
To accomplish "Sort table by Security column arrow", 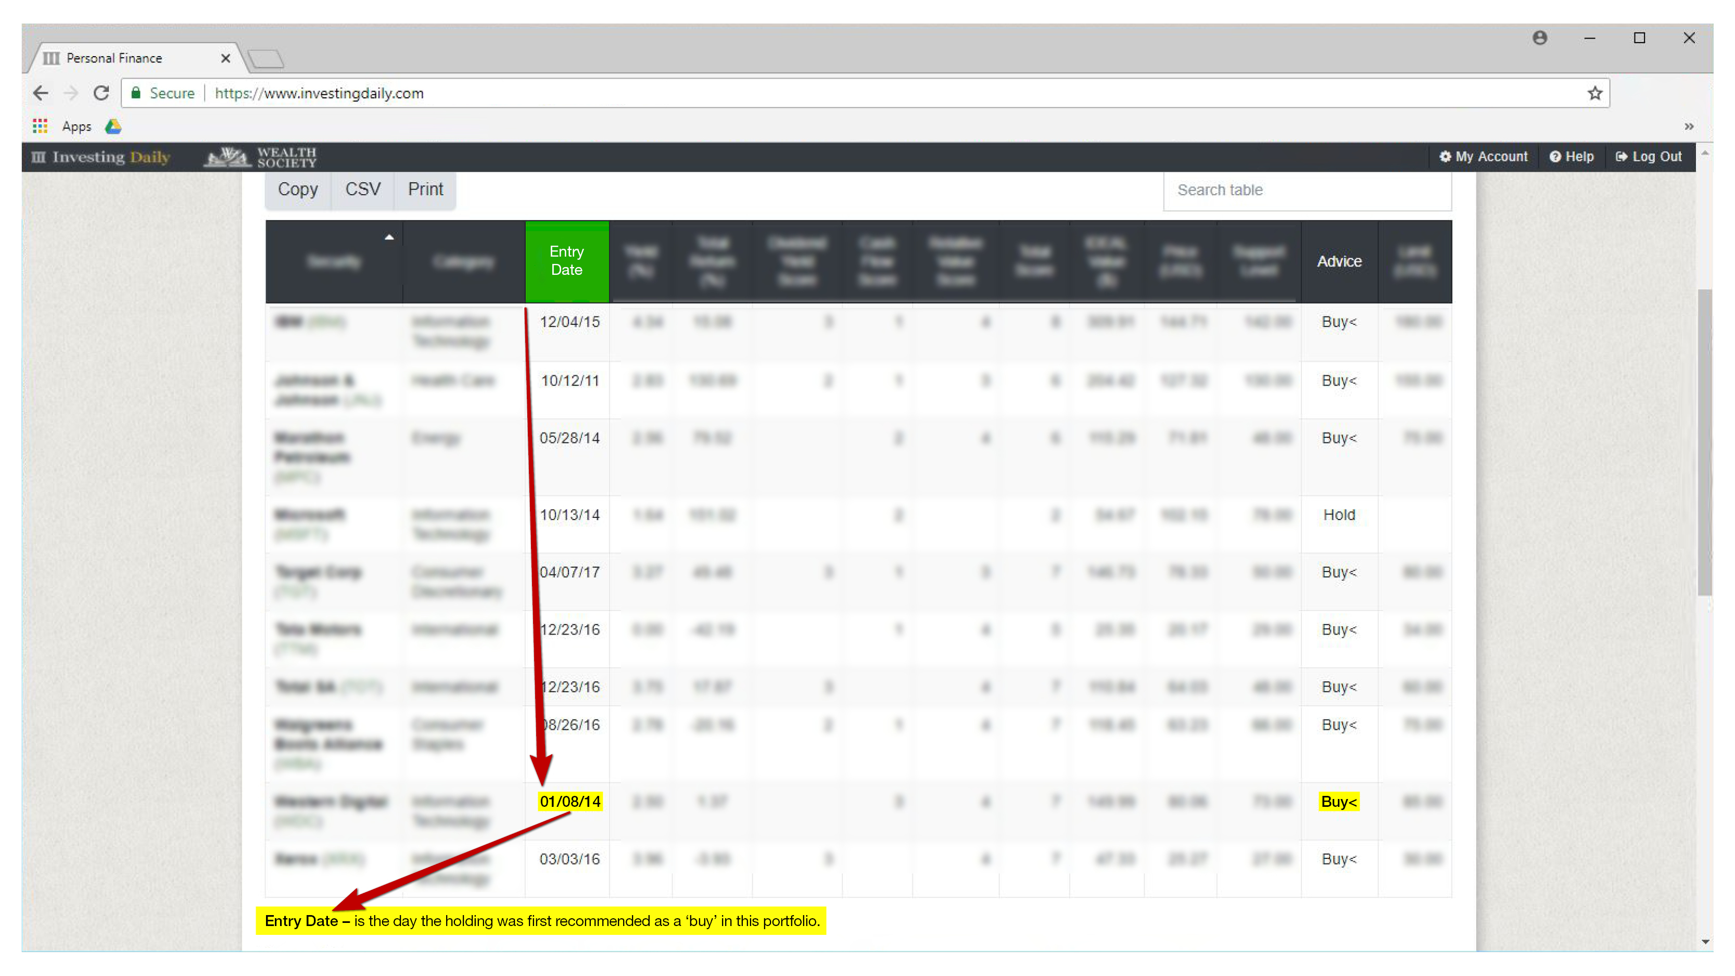I will tap(389, 237).
